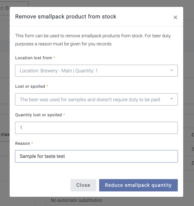The image size is (194, 206).
Task: Close the dialog with the X icon
Action: 175,18
